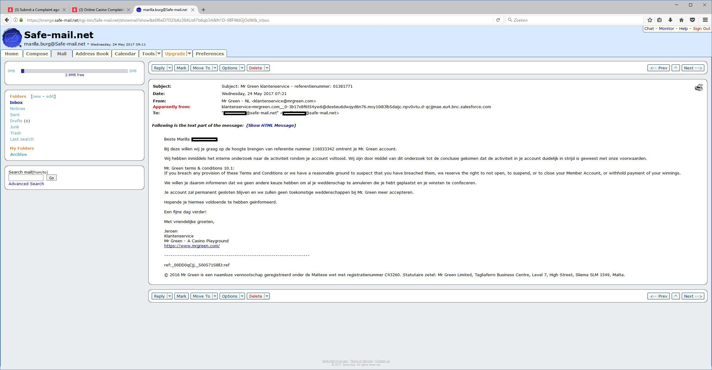This screenshot has height=370, width=712.
Task: Expand the top Reply dropdown arrow
Action: click(x=170, y=68)
